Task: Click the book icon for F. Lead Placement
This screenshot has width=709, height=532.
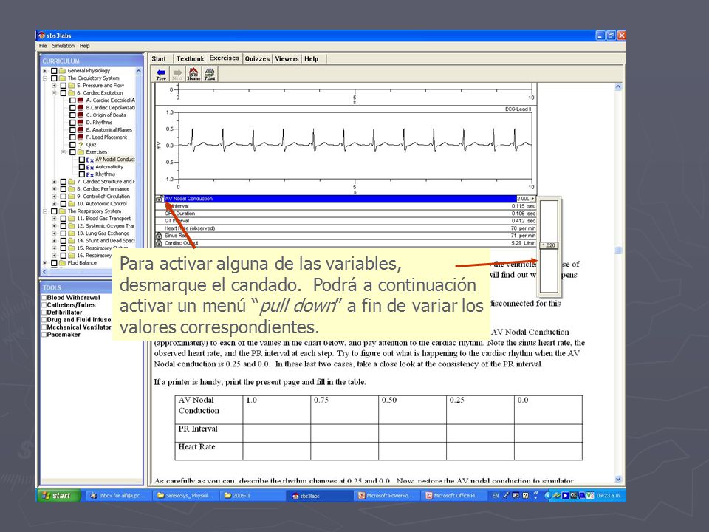Action: [81, 137]
